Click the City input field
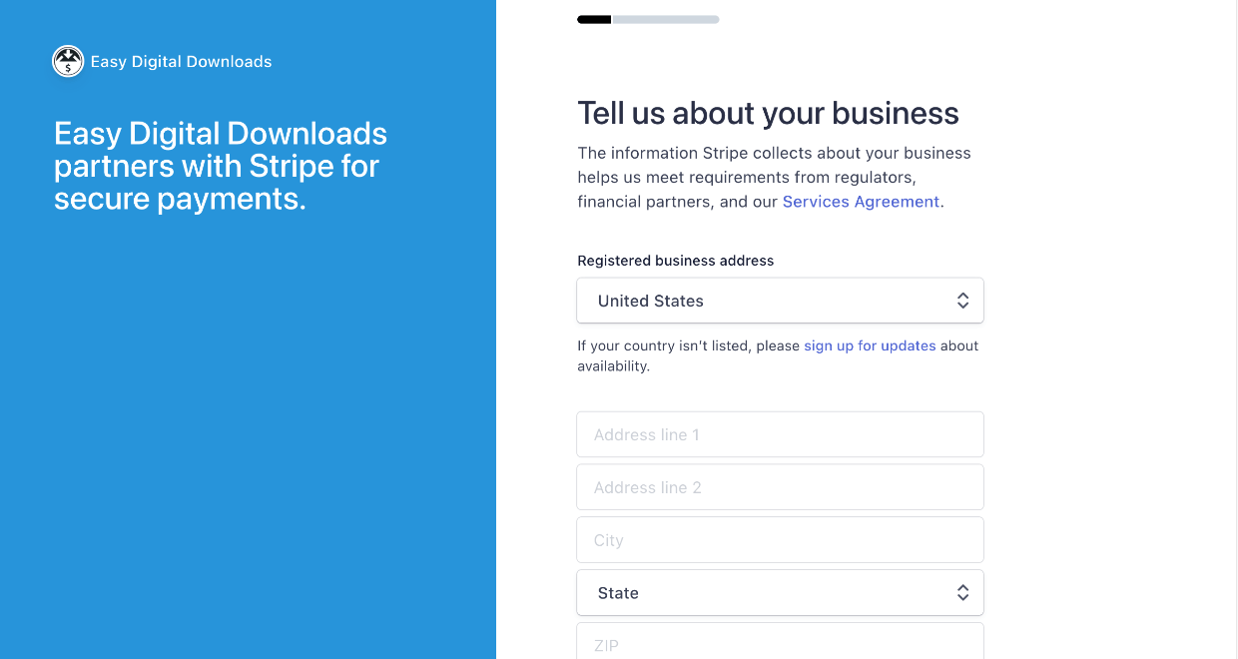Image resolution: width=1238 pixels, height=659 pixels. coord(779,540)
